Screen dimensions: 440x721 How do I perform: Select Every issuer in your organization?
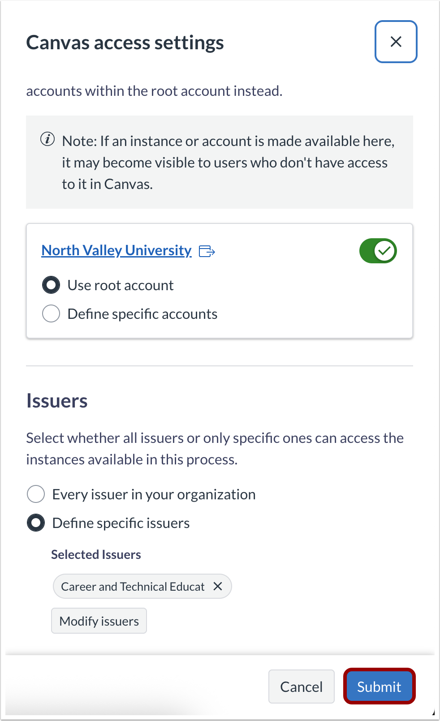[35, 494]
